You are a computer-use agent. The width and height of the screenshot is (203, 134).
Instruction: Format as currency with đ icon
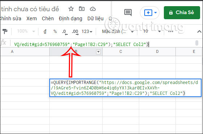(45, 32)
